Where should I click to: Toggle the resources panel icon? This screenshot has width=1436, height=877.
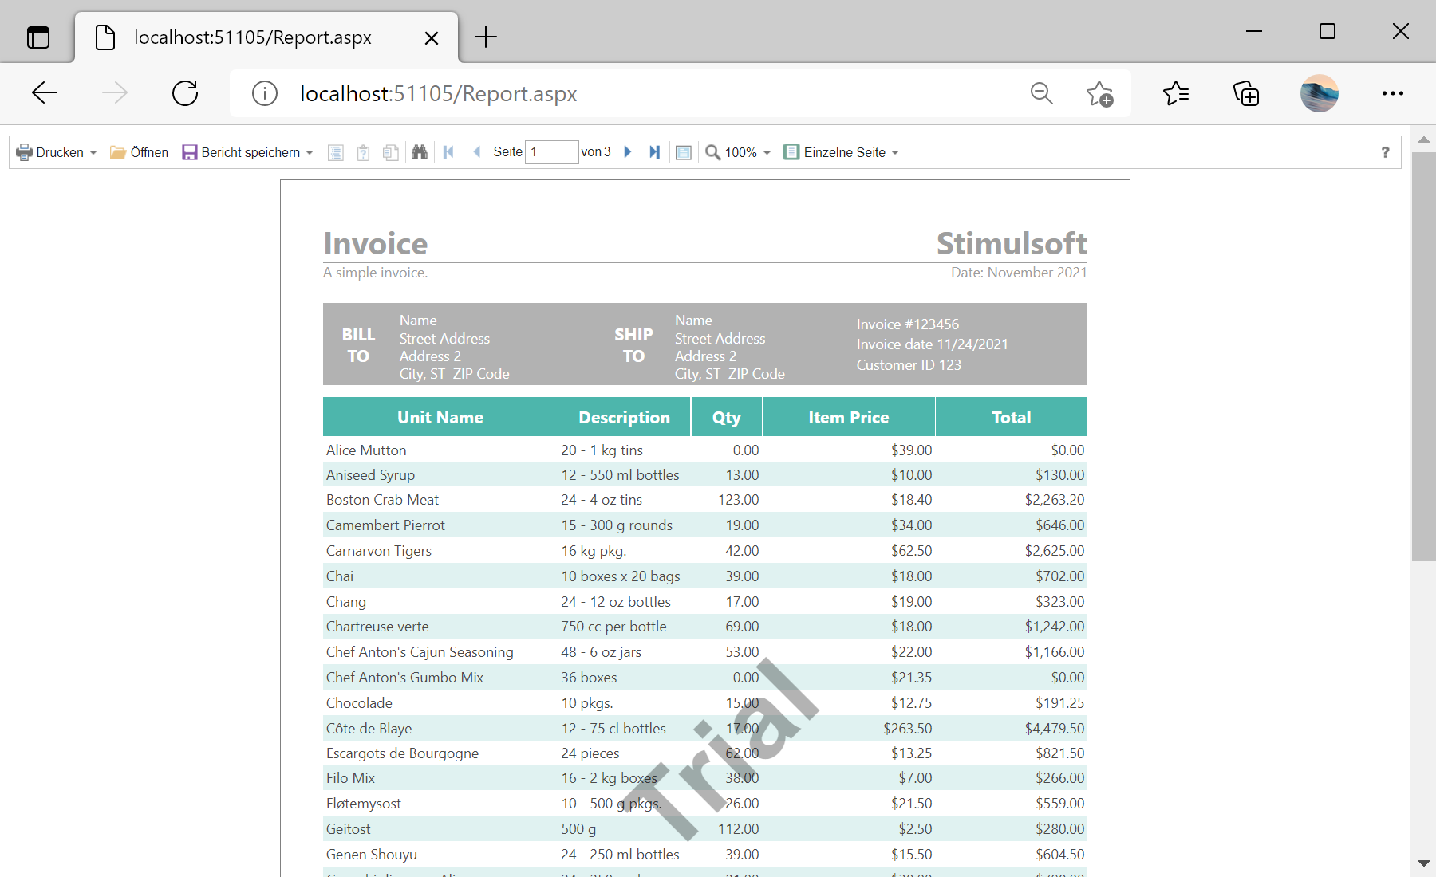point(390,152)
